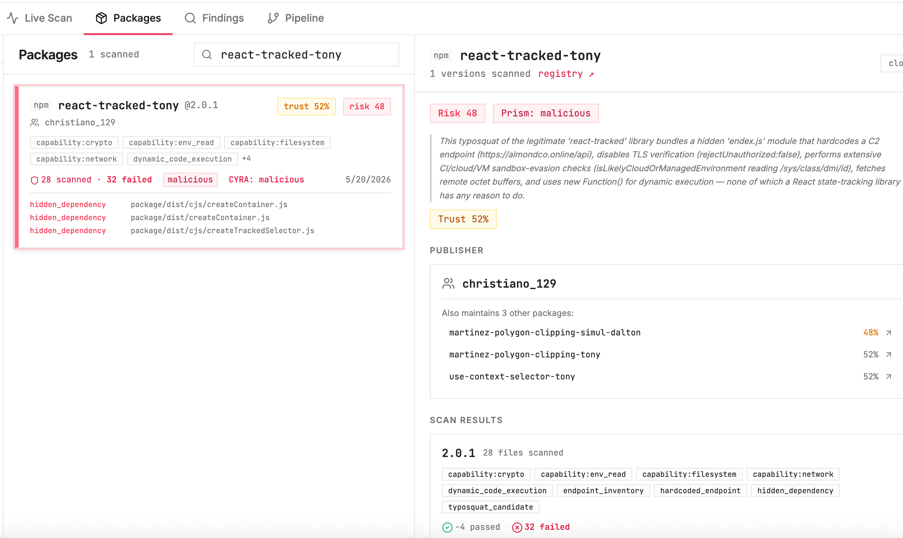The width and height of the screenshot is (903, 538).
Task: Click the search magnifier icon in the search box
Action: 207,55
